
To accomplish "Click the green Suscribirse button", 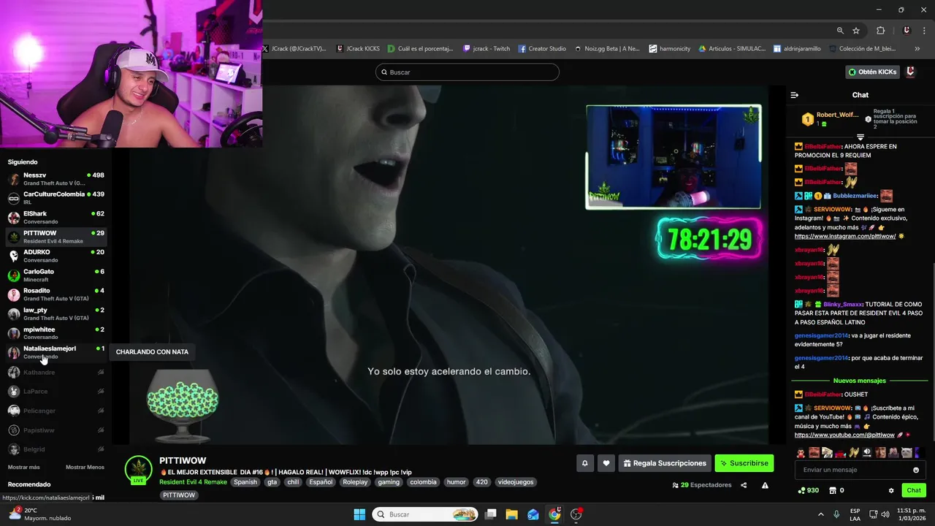I will pos(744,463).
